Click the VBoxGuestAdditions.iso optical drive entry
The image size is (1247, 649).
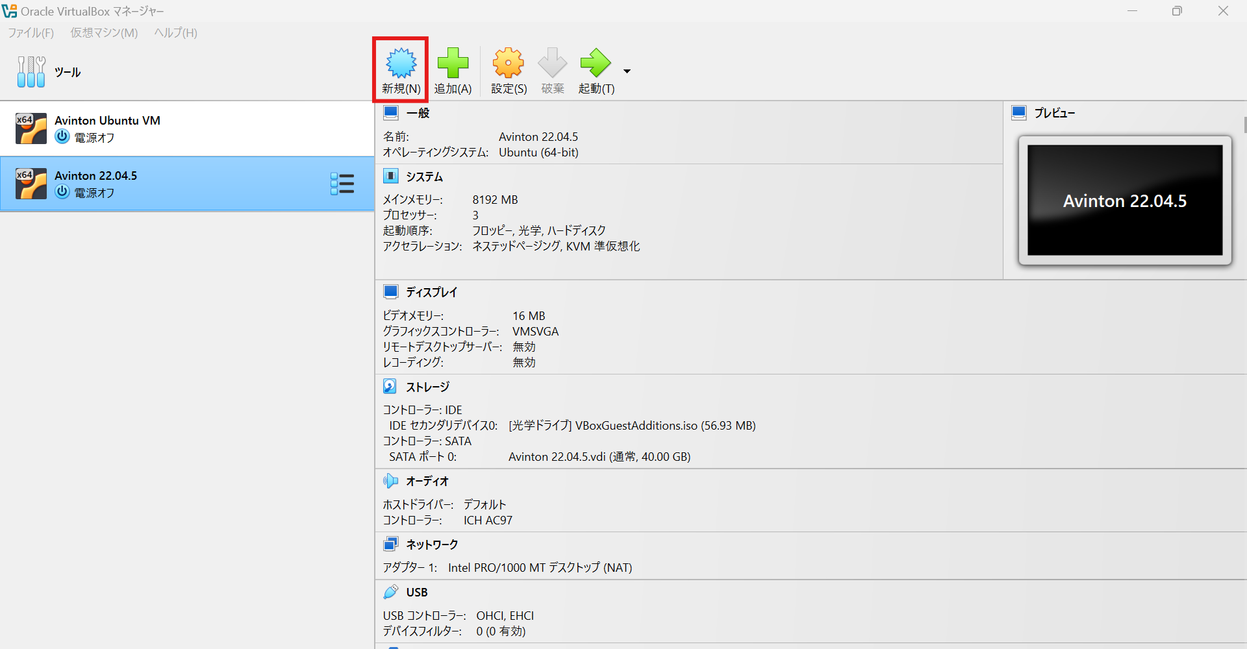(632, 426)
